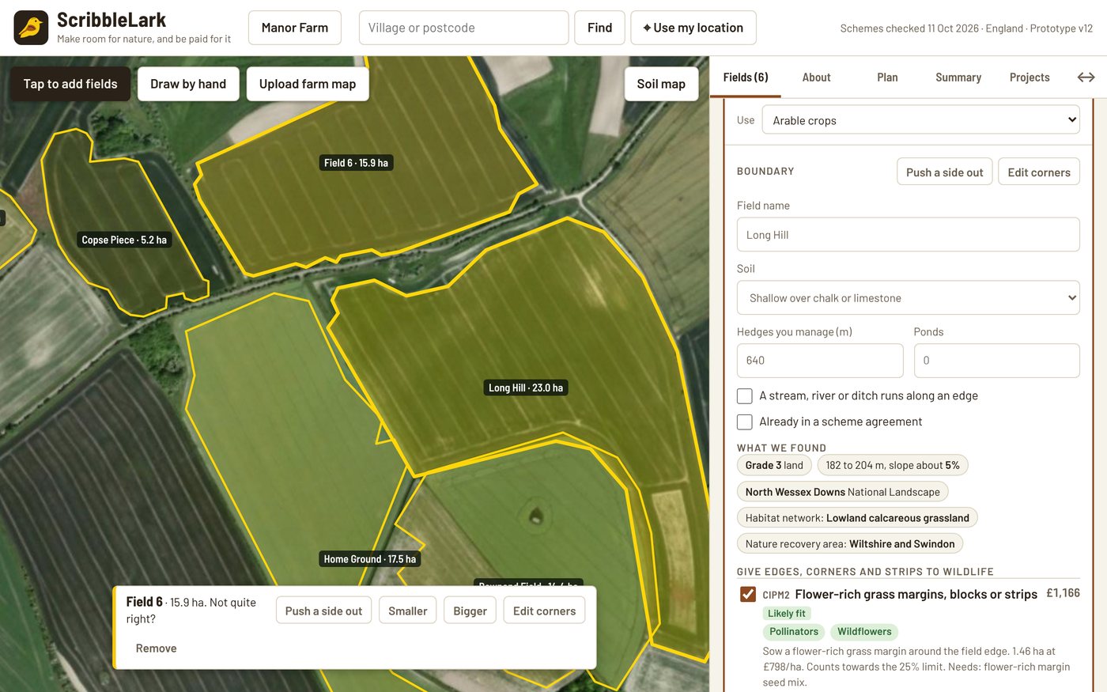Select Draw by hand mode

point(188,84)
